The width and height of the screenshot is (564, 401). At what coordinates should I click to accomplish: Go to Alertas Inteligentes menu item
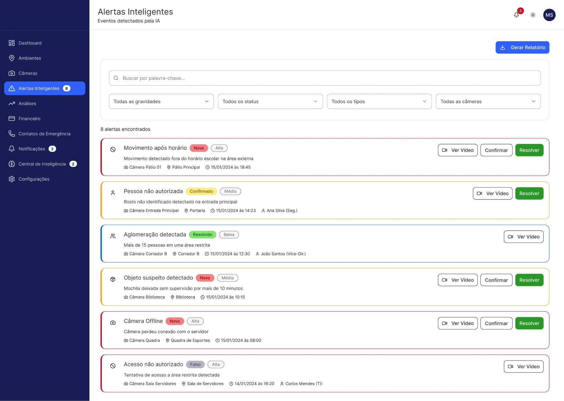[x=45, y=88]
